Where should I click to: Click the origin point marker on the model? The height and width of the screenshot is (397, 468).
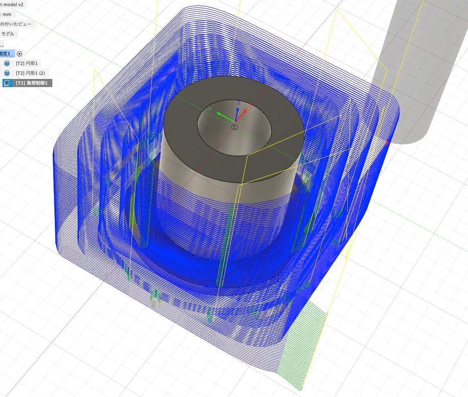[234, 128]
